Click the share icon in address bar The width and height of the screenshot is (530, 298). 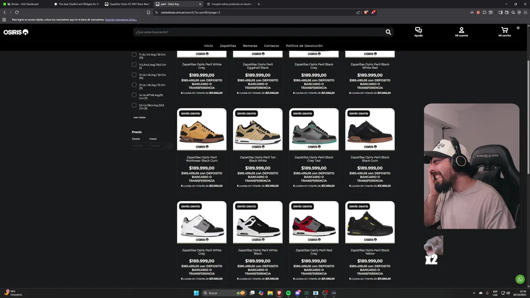[358, 12]
